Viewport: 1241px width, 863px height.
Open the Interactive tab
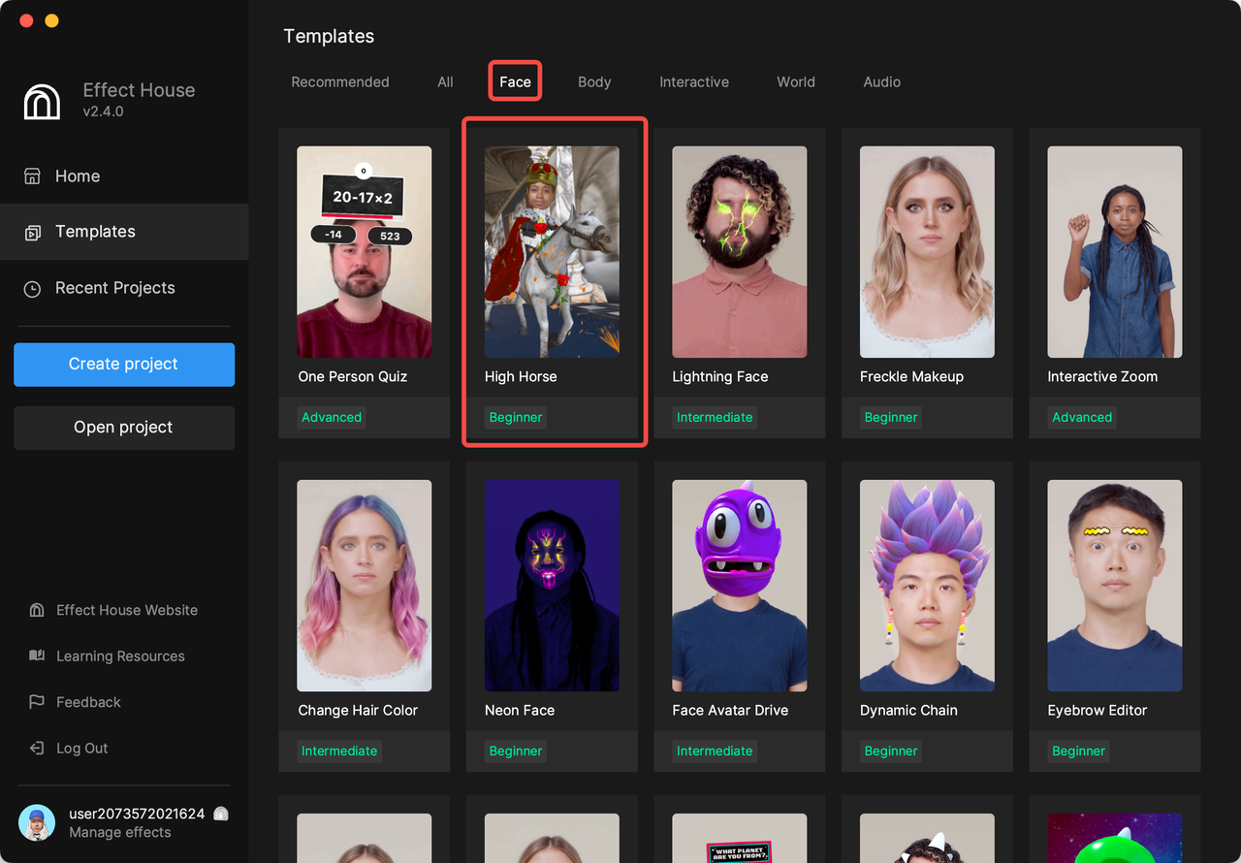[x=694, y=82]
